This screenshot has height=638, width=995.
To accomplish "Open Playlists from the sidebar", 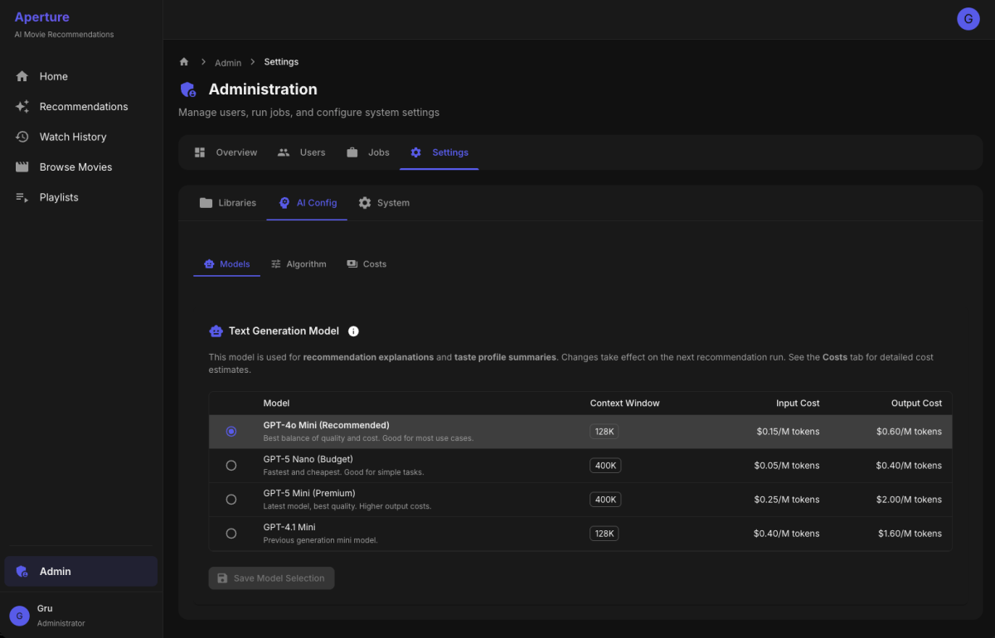I will click(x=58, y=197).
